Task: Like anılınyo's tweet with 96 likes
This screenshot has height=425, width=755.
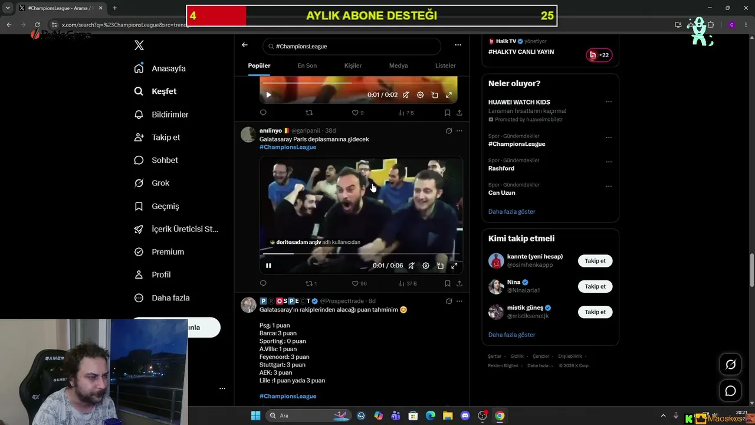Action: tap(359, 283)
